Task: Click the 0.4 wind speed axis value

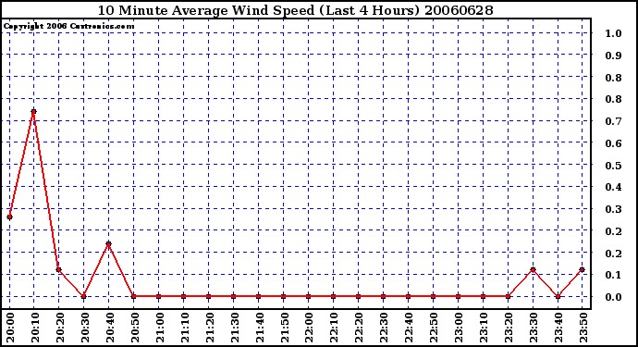Action: pyautogui.click(x=613, y=187)
